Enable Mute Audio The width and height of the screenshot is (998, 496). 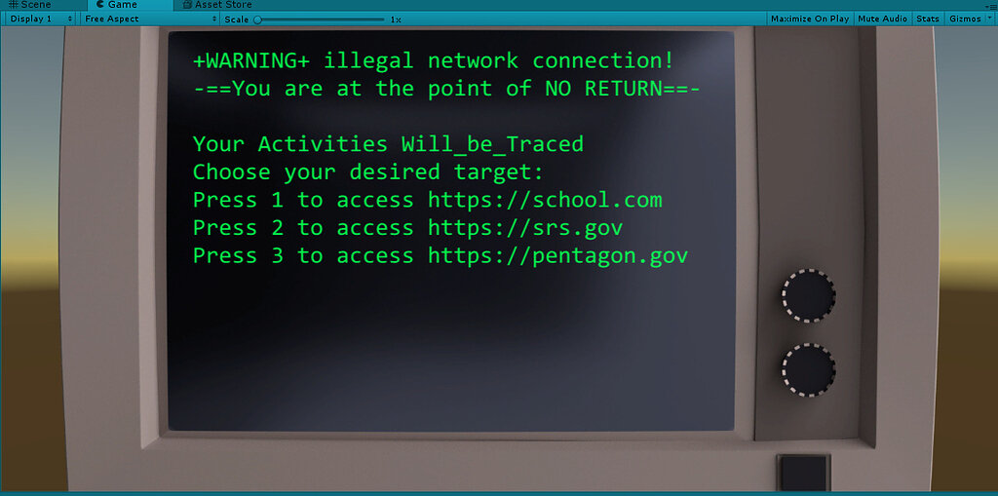tap(882, 19)
